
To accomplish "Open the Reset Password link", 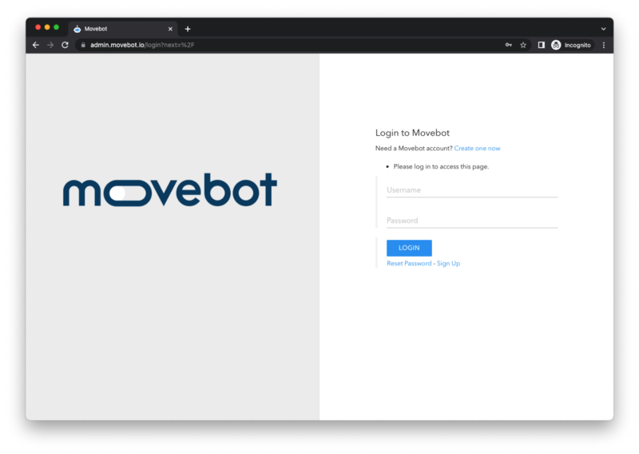I will point(409,264).
